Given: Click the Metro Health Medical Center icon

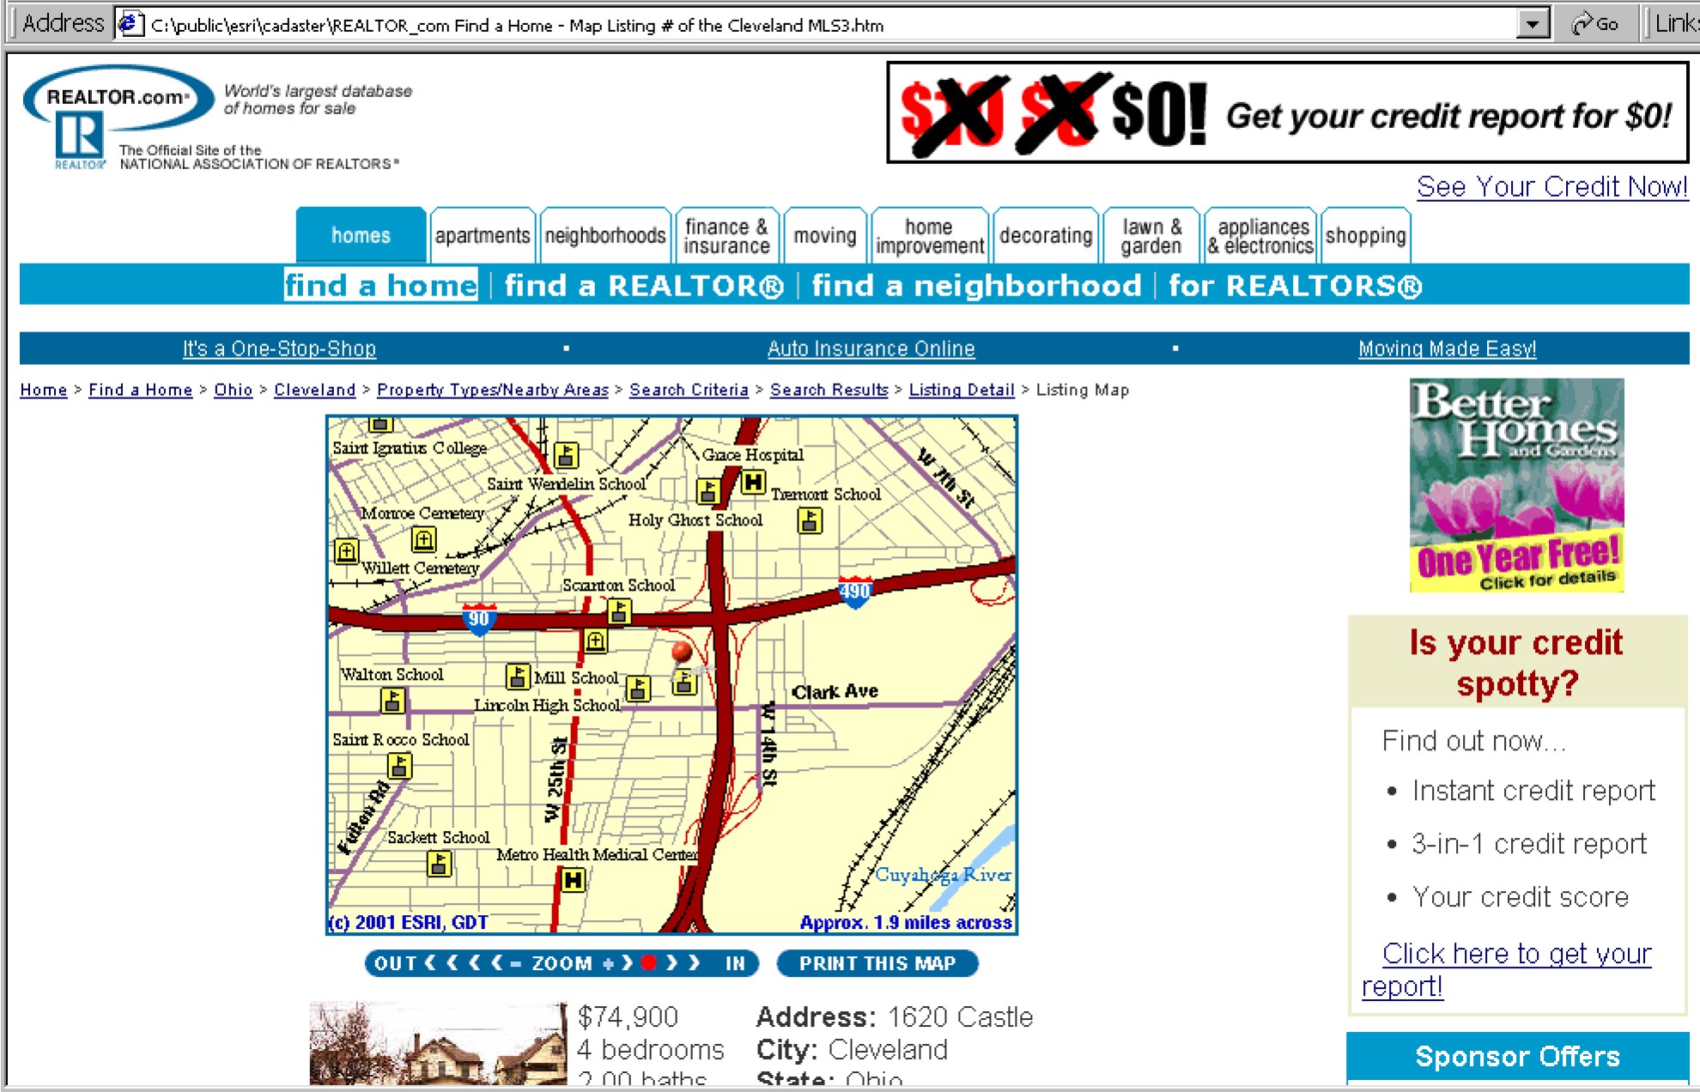Looking at the screenshot, I should [x=573, y=880].
